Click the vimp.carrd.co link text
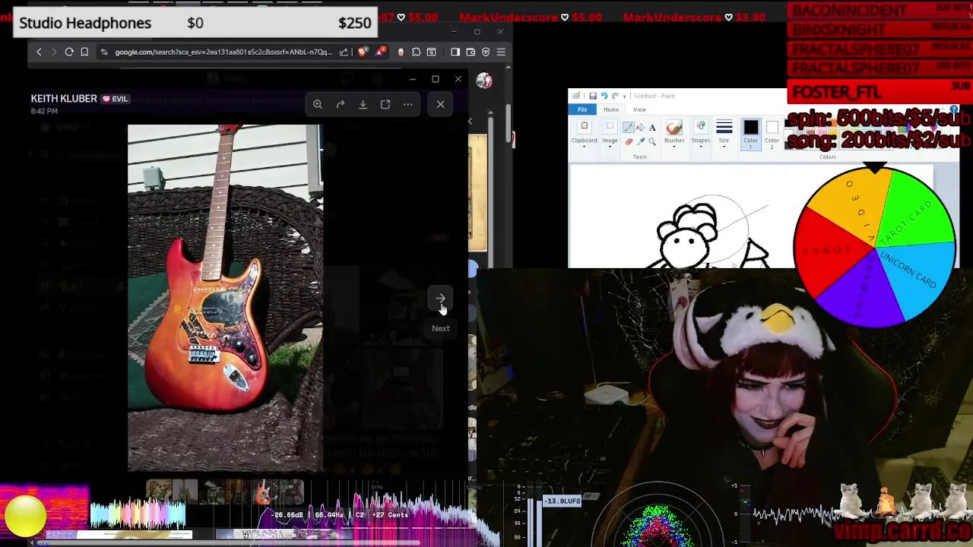973x547 pixels. (x=902, y=530)
